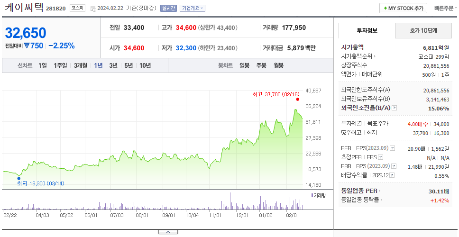This screenshot has width=459, height=237.
Task: Click the 최저 16,300 blue marker dot
Action: click(x=19, y=178)
